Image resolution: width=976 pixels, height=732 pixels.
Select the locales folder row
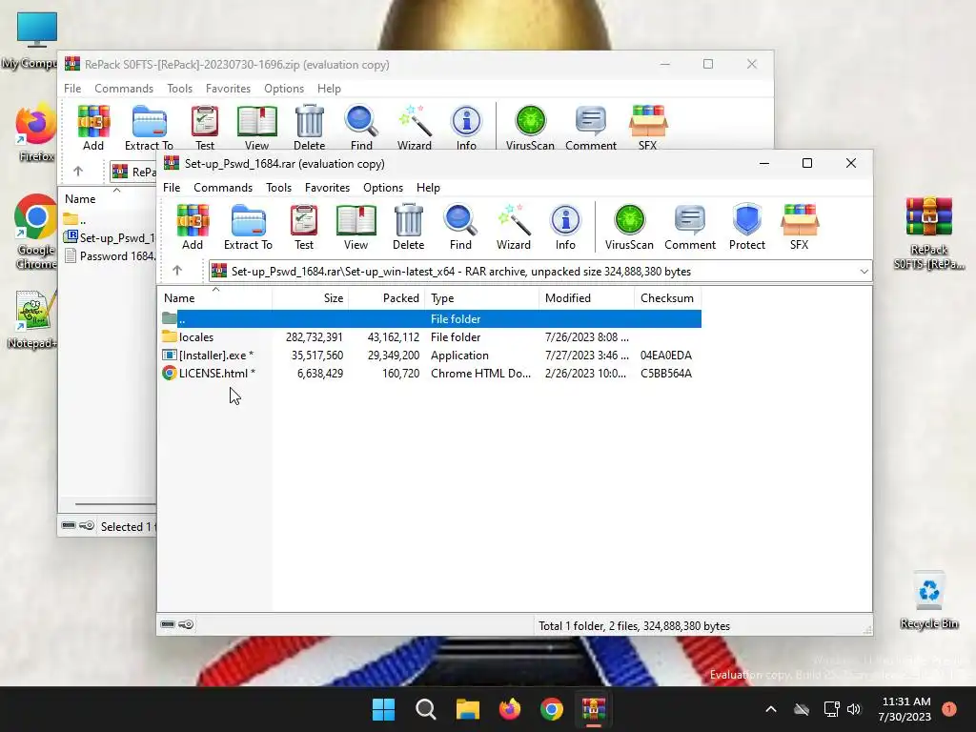pyautogui.click(x=431, y=336)
